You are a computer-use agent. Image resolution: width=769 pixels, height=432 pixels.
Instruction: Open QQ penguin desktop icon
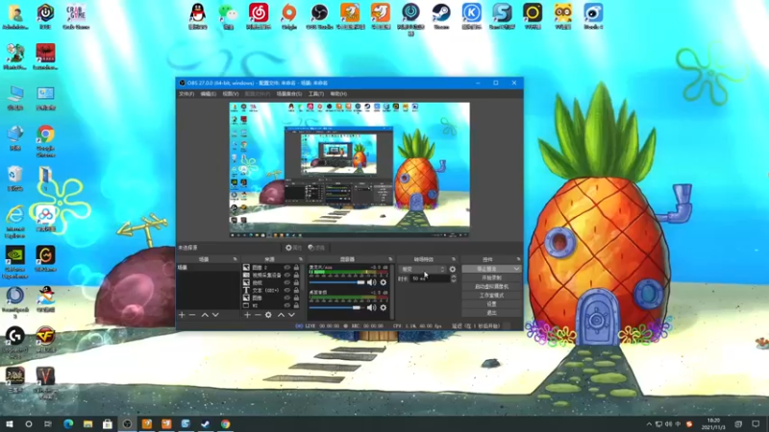[198, 16]
